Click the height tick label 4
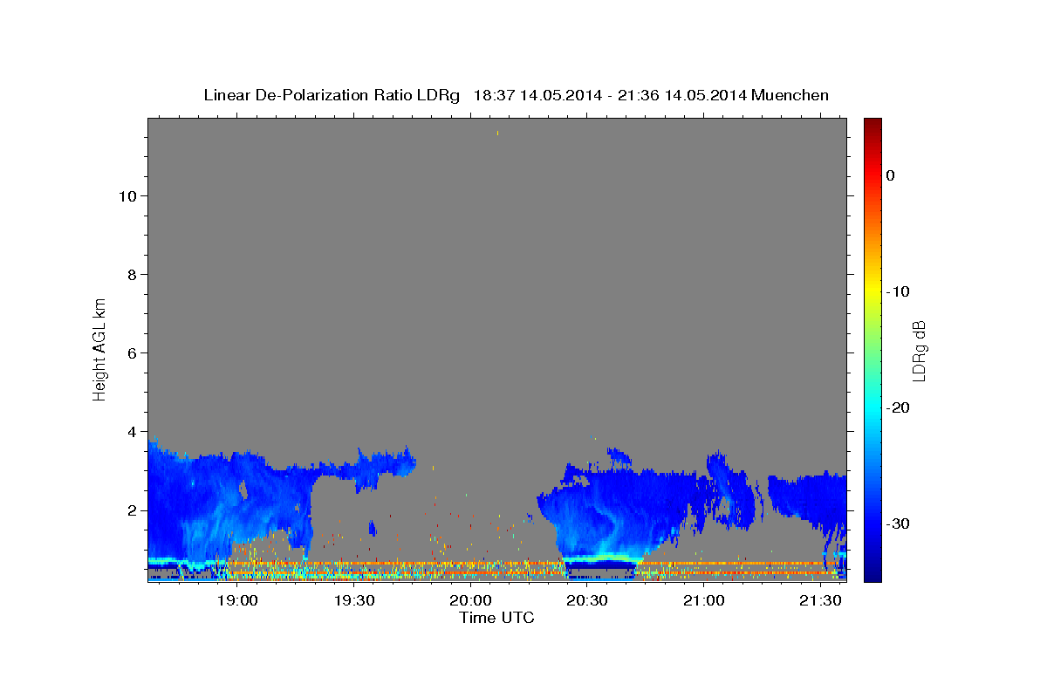The height and width of the screenshot is (698, 1047). pyautogui.click(x=131, y=432)
